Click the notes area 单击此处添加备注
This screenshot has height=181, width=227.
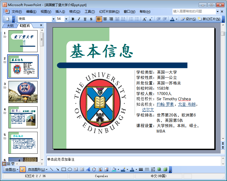pyautogui.click(x=134, y=161)
